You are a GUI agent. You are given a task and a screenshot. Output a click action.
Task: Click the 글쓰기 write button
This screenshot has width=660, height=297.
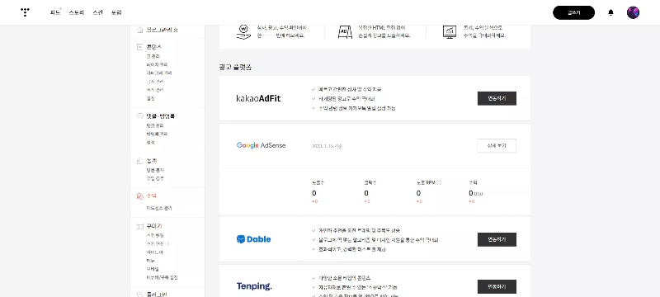pos(573,12)
